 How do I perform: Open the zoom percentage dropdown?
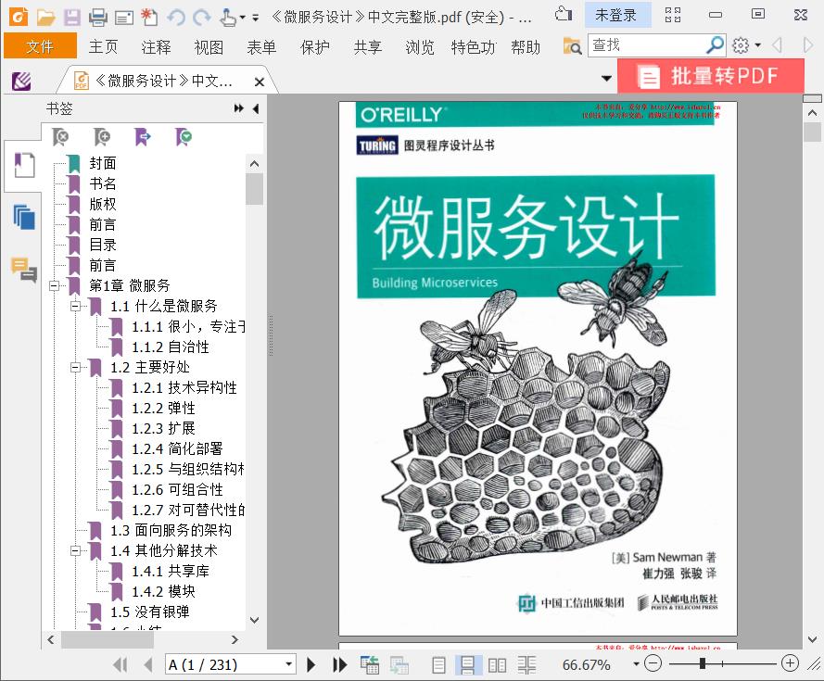click(x=636, y=664)
